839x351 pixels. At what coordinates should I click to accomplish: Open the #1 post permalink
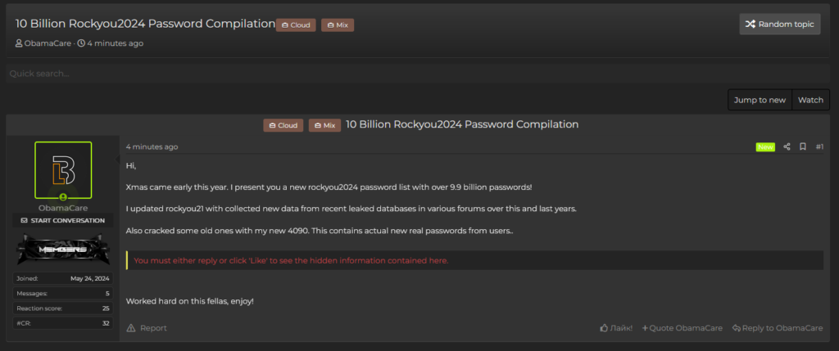point(819,147)
